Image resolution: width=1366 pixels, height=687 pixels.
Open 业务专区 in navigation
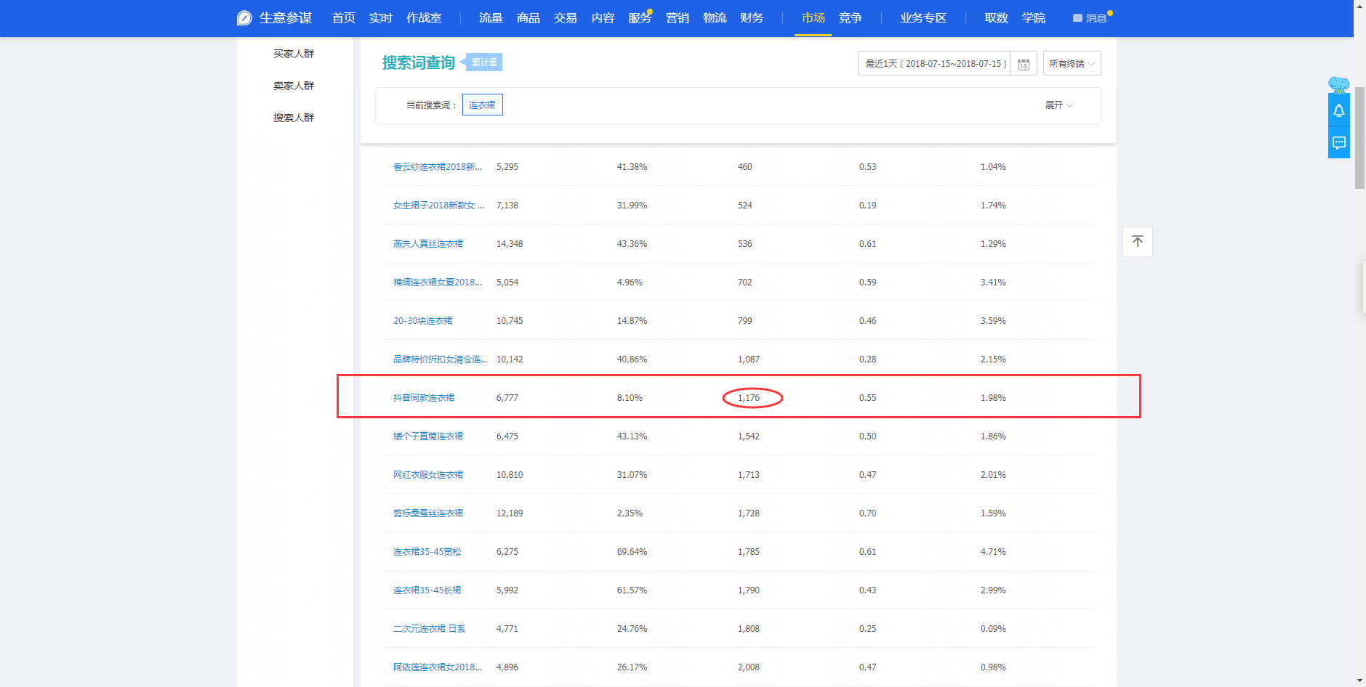tap(923, 18)
